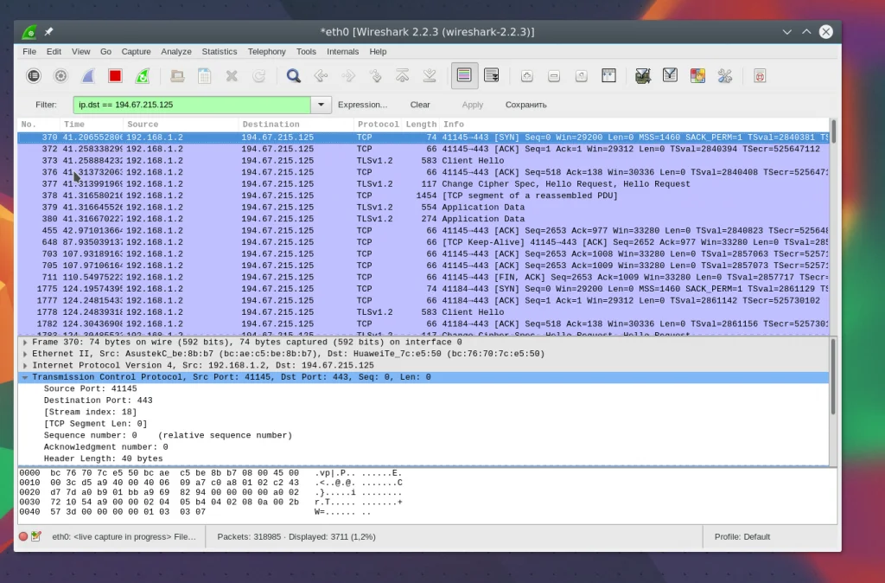885x583 pixels.
Task: Open preferences wrench icon
Action: click(x=725, y=76)
